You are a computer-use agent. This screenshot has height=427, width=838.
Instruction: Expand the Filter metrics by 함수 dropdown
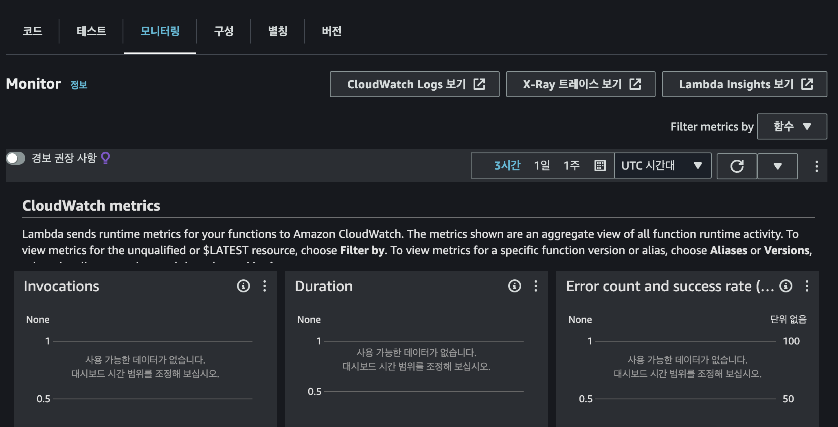pos(792,126)
